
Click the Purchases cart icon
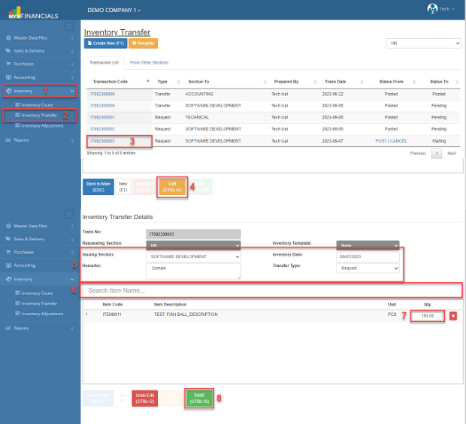(9, 64)
